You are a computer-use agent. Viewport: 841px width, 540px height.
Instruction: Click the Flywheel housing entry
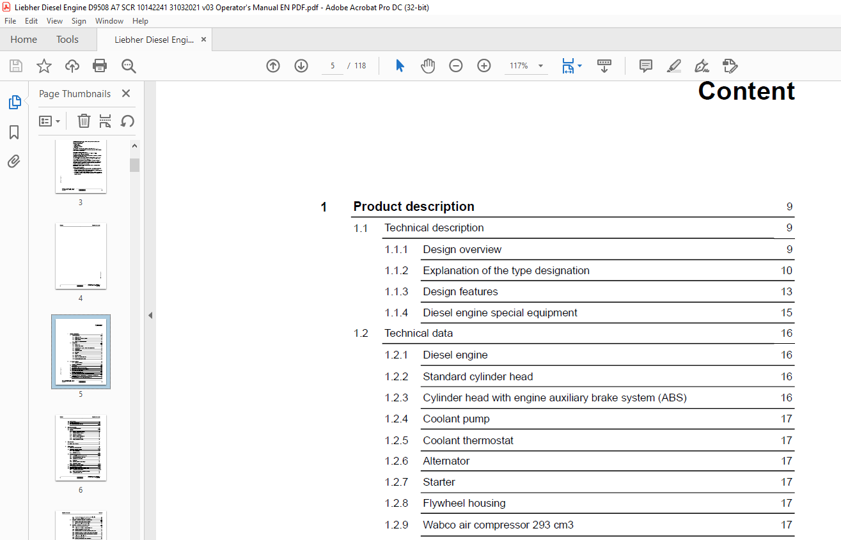tap(464, 504)
